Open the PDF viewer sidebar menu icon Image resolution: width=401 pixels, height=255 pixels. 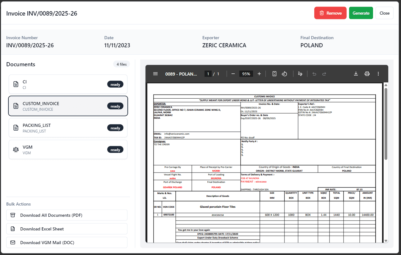[155, 74]
